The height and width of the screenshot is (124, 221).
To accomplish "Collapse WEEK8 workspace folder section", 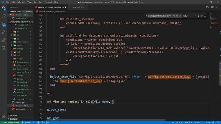I will (20, 22).
